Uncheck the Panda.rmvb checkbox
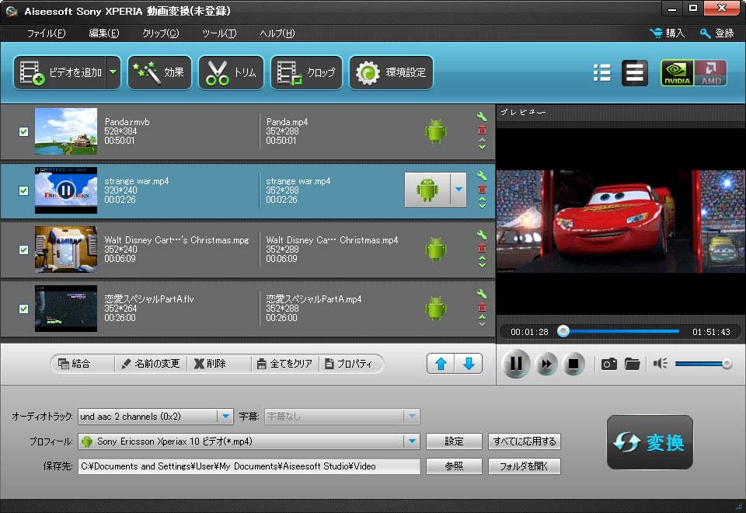The height and width of the screenshot is (513, 746). (x=23, y=131)
